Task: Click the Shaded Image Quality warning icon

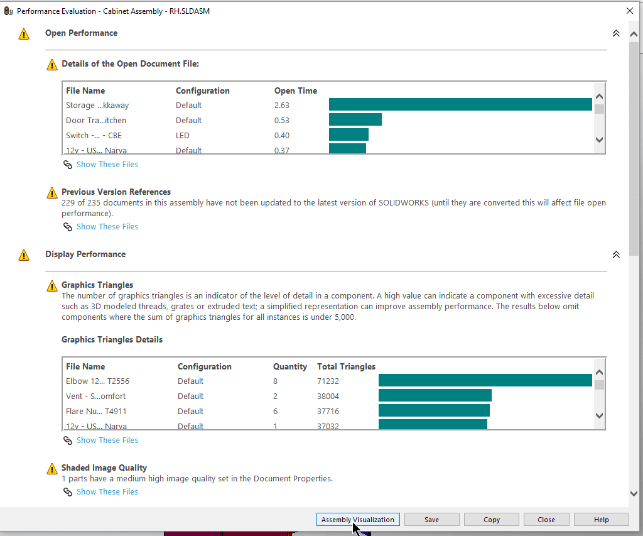Action: pyautogui.click(x=52, y=469)
